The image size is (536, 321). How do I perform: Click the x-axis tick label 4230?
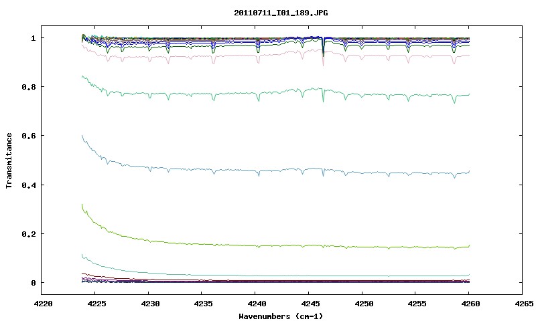(x=149, y=304)
